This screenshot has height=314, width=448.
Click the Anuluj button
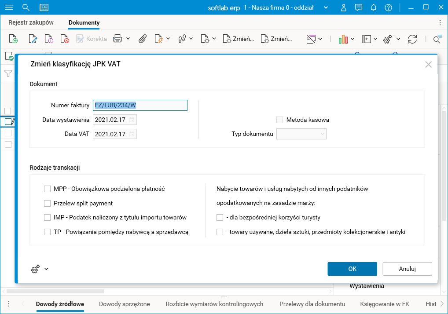pyautogui.click(x=407, y=269)
